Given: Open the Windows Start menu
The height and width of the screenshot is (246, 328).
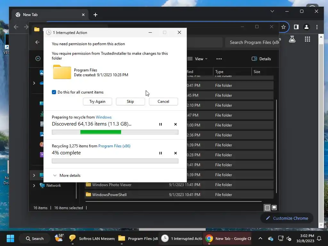Looking at the screenshot, I should pyautogui.click(x=10, y=238).
